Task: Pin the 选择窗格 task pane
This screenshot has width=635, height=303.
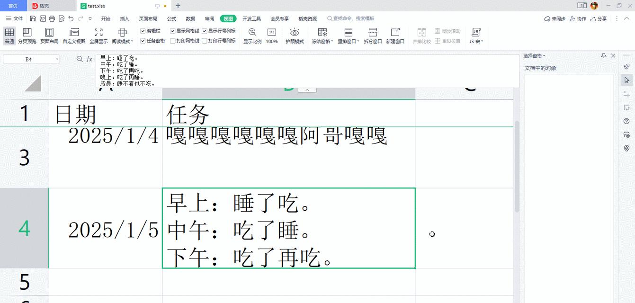Action: pos(604,56)
